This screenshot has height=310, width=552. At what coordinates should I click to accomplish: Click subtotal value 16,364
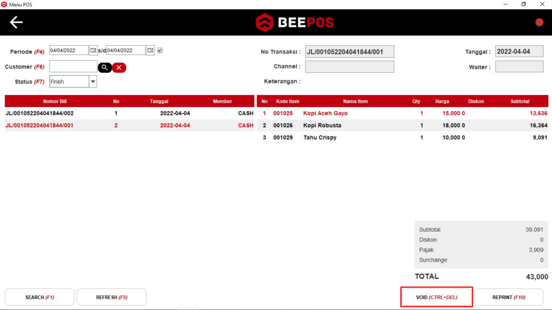click(539, 126)
